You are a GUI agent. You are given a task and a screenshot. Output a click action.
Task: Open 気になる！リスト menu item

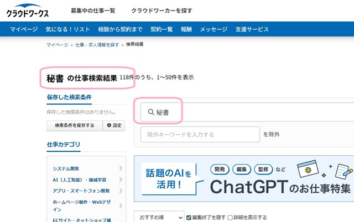tap(67, 29)
